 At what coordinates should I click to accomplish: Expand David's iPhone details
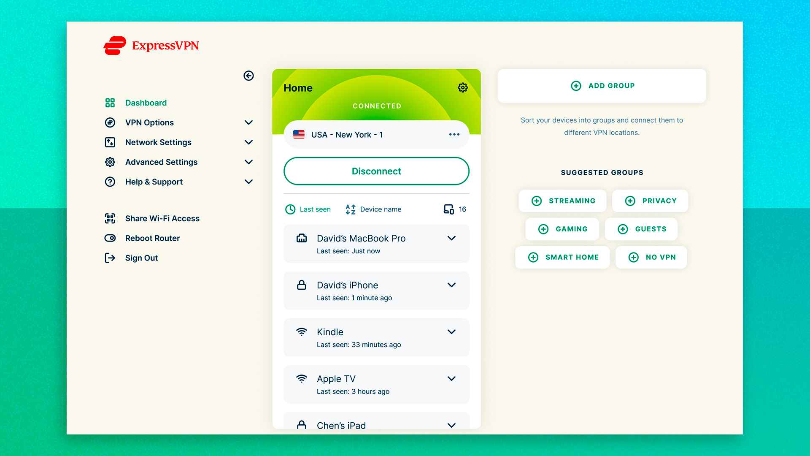(x=451, y=285)
